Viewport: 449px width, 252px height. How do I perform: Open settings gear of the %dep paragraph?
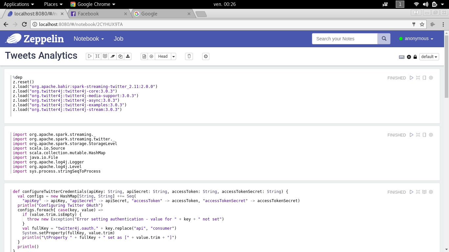pyautogui.click(x=431, y=78)
